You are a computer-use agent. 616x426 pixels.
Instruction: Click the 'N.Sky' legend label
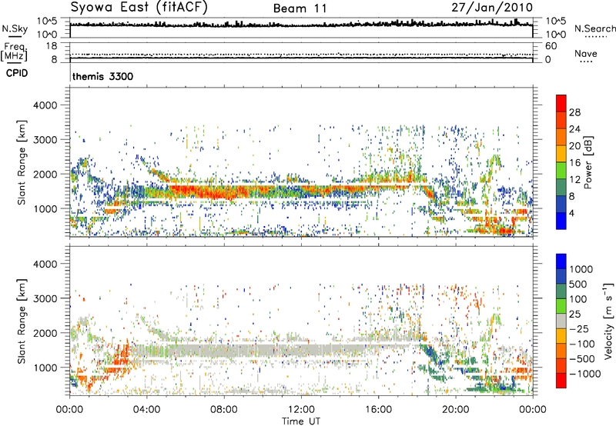15,28
